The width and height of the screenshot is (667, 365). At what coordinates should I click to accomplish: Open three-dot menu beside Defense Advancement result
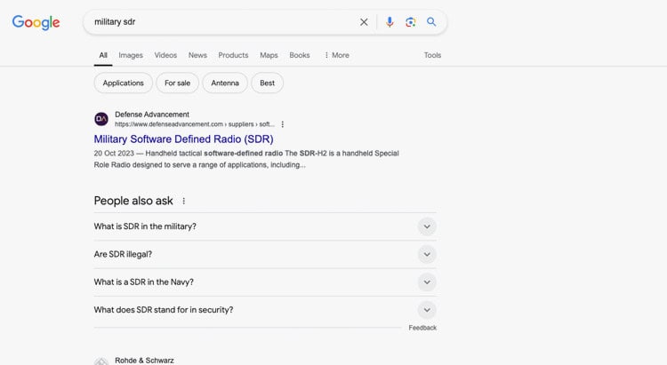[283, 124]
